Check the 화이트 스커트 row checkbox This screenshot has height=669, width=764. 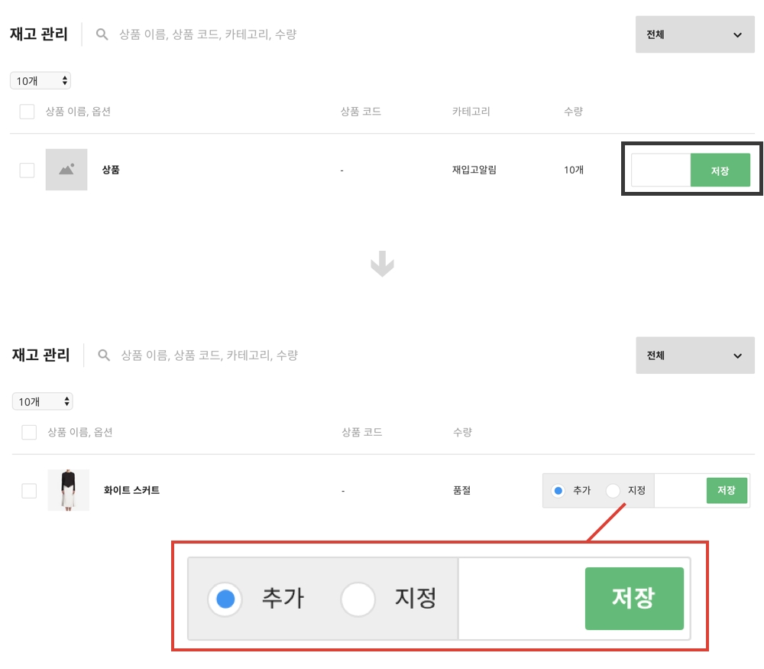click(x=29, y=491)
